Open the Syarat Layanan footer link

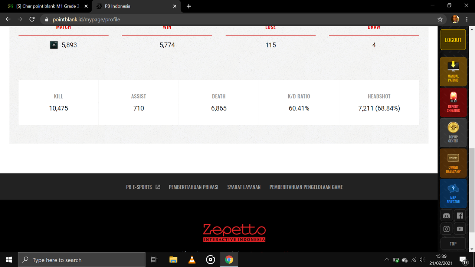point(244,187)
